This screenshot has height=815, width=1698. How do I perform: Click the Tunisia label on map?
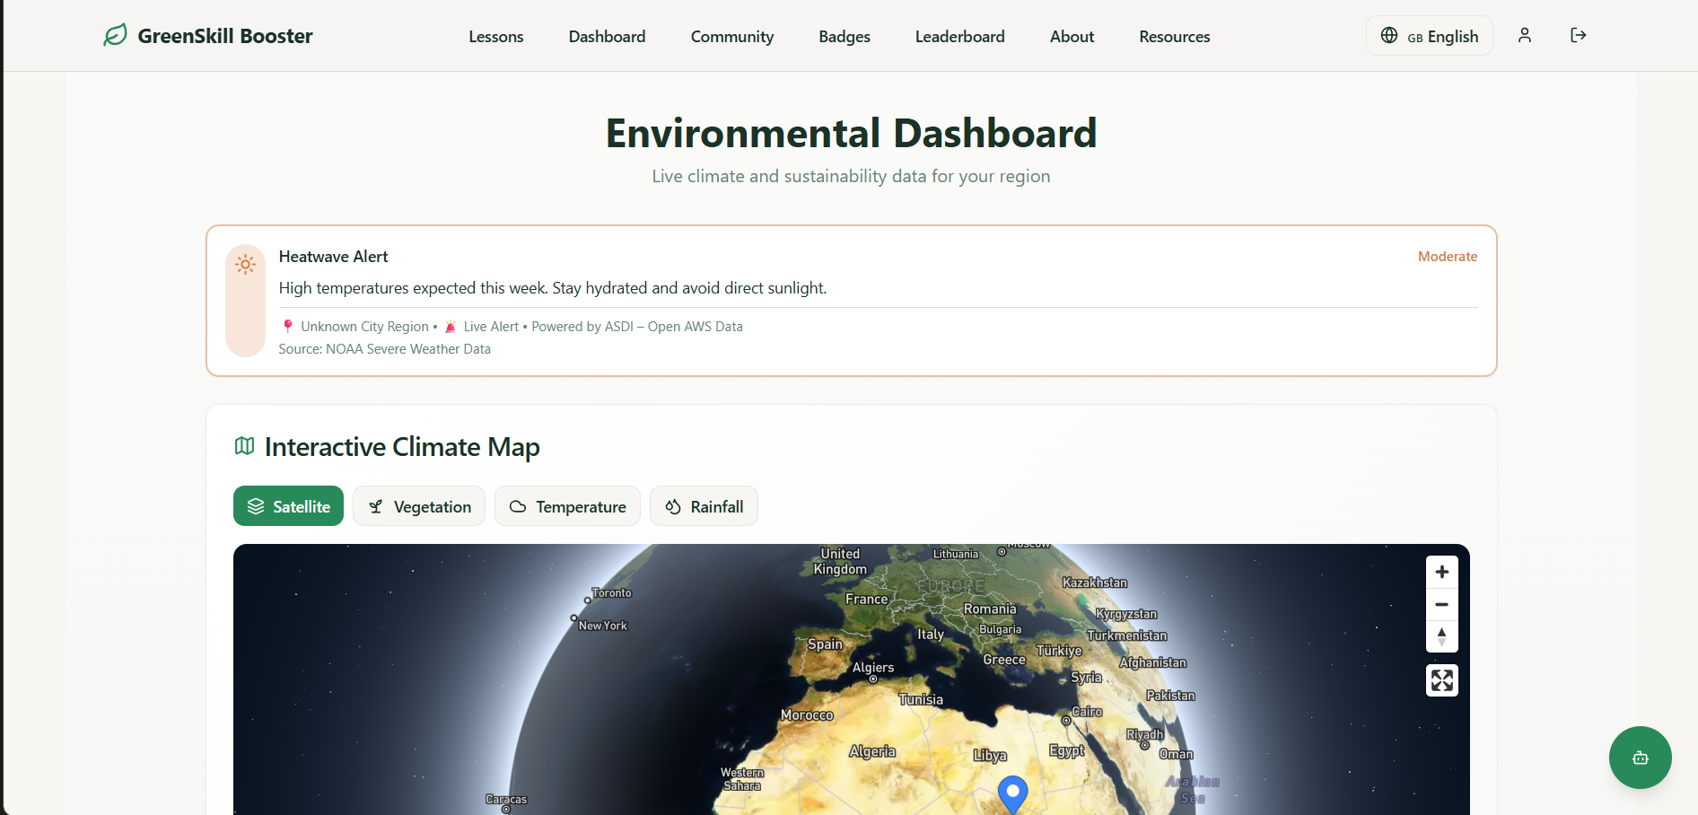pos(921,699)
